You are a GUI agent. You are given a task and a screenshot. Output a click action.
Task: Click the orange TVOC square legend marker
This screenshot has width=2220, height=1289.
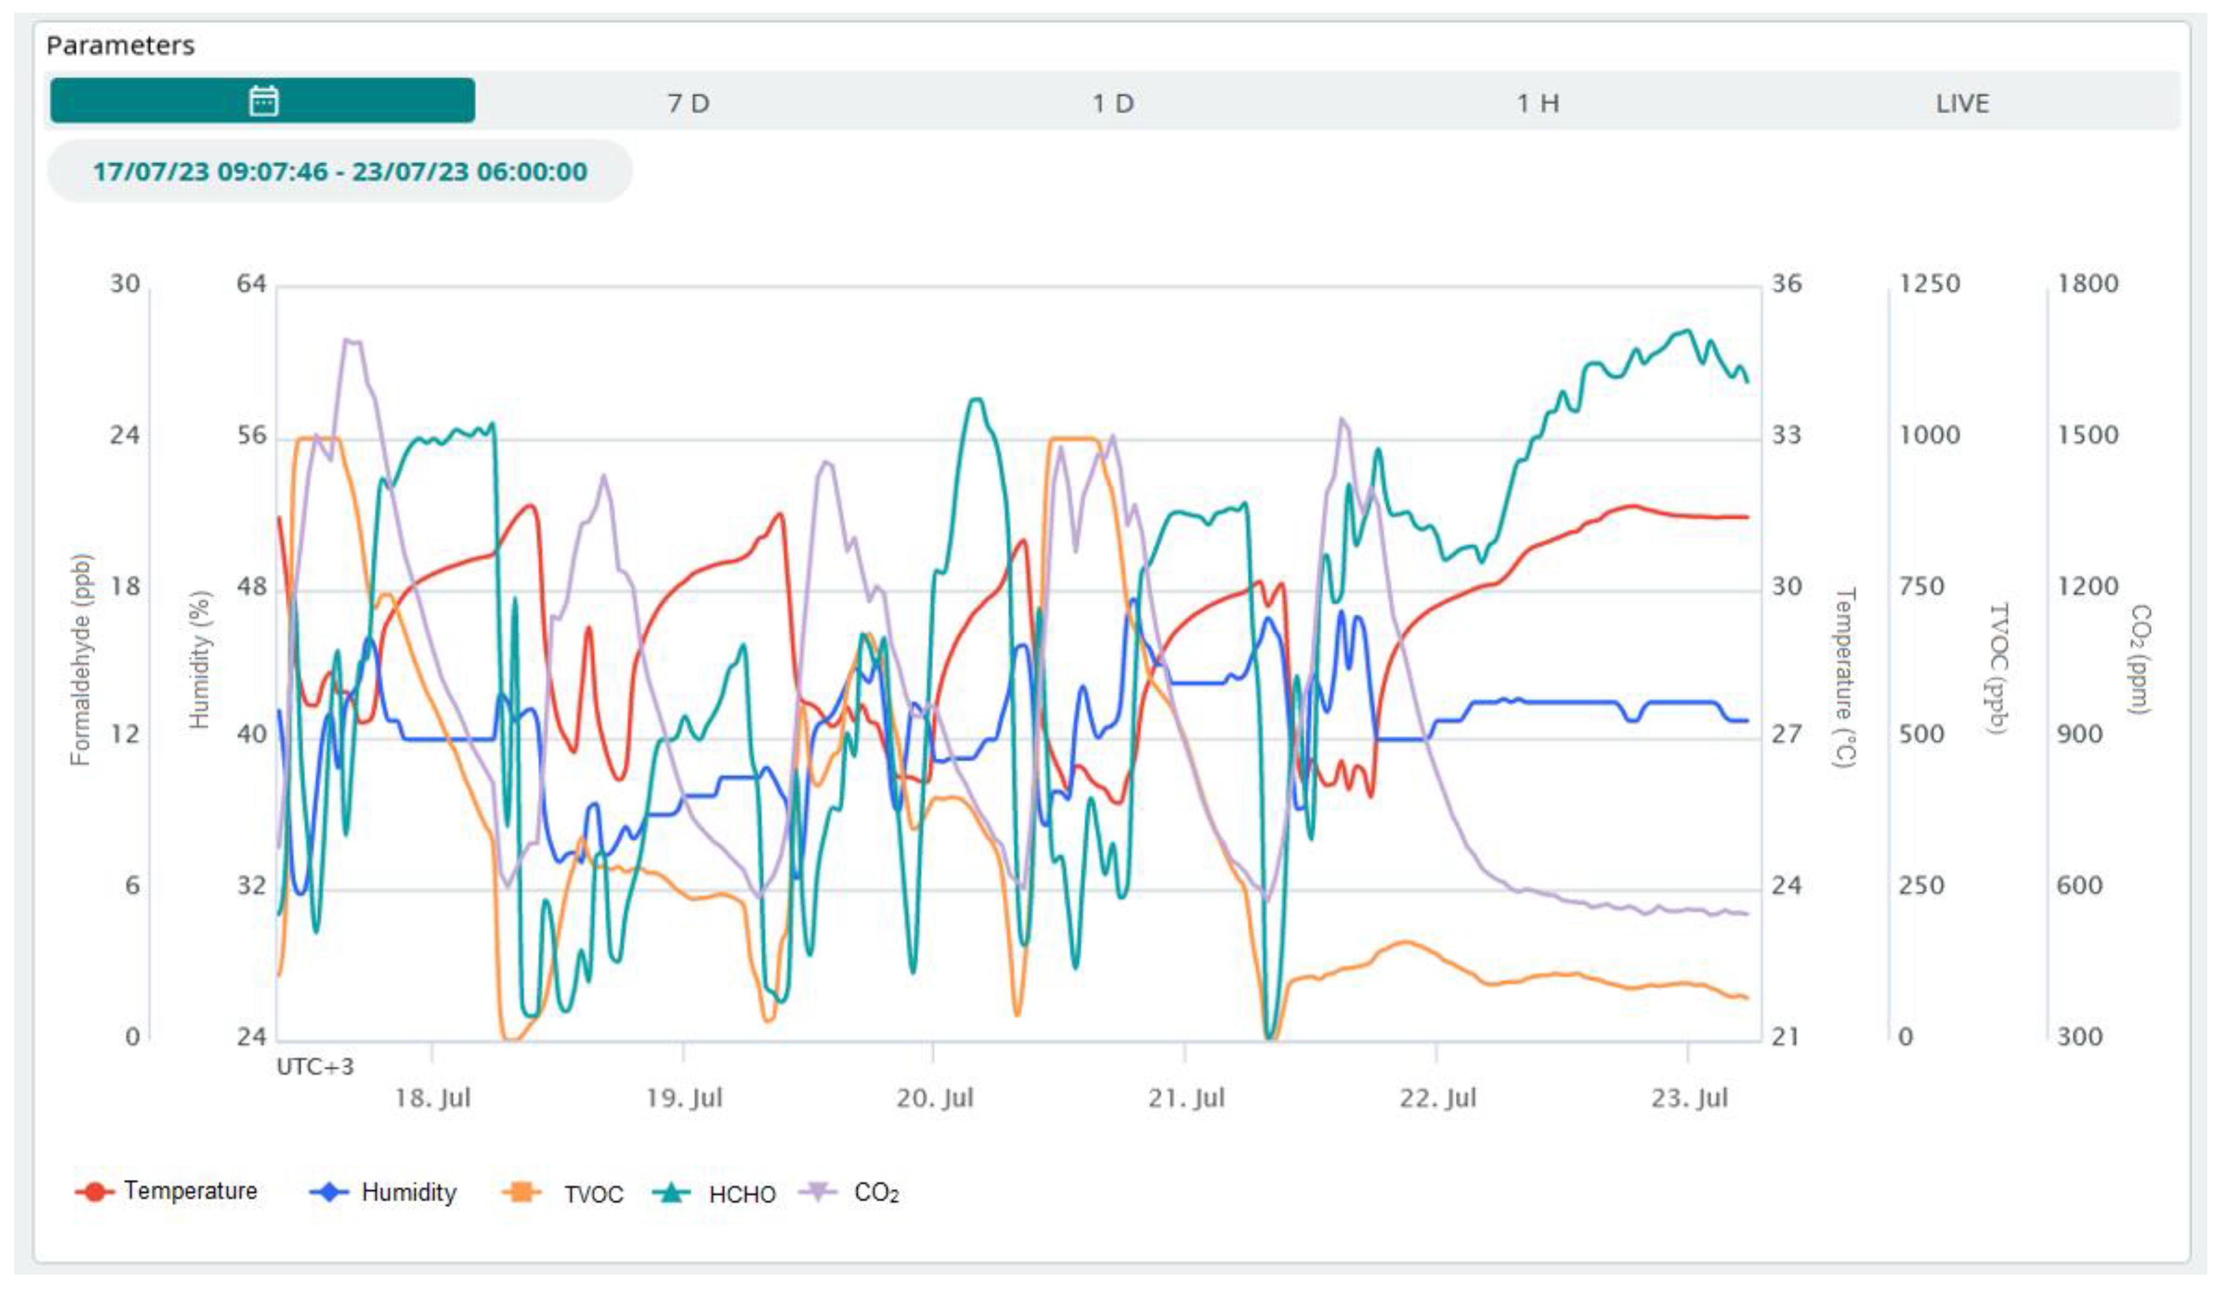(x=521, y=1192)
